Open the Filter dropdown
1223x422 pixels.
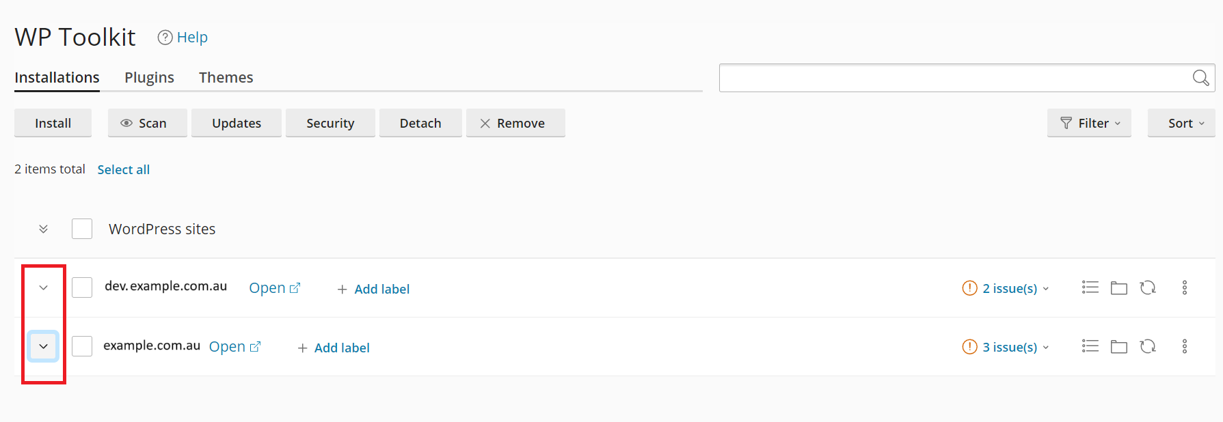pyautogui.click(x=1089, y=123)
